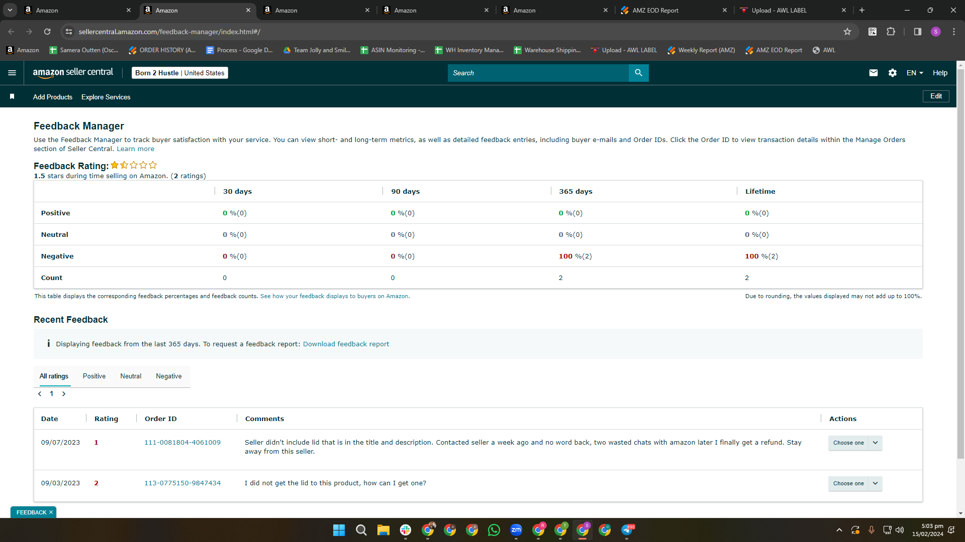
Task: Open Choose one action for 09/03/2023 feedback
Action: coord(855,483)
